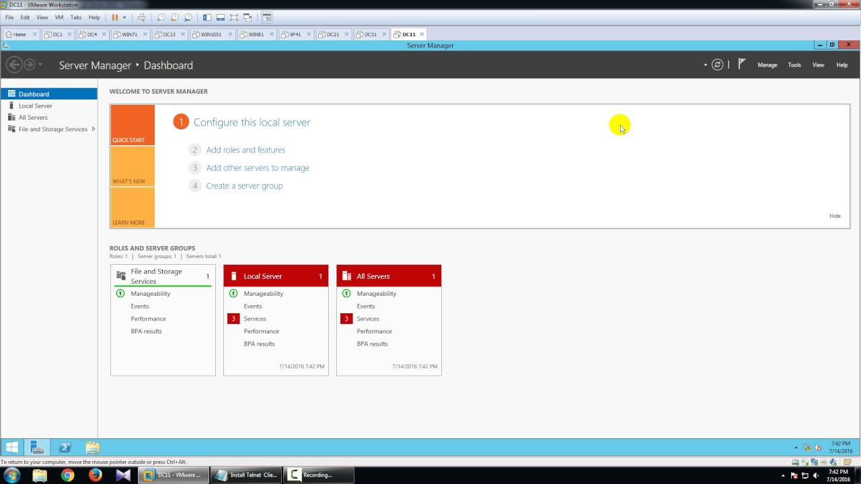This screenshot has height=484, width=861.
Task: Enter VMware full screen mode
Action: pyautogui.click(x=233, y=17)
